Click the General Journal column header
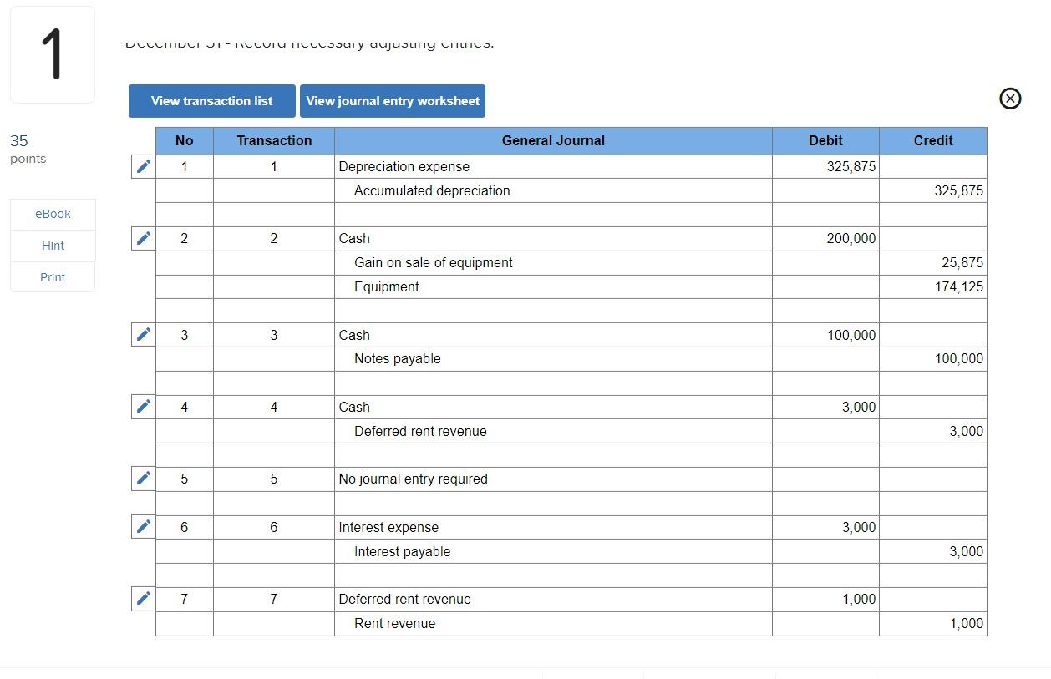 pyautogui.click(x=553, y=141)
